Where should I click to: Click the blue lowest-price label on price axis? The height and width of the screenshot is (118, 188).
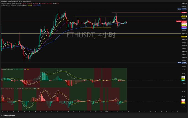click(182, 62)
